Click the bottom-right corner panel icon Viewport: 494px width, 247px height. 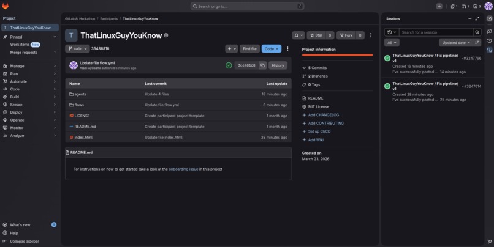489,241
